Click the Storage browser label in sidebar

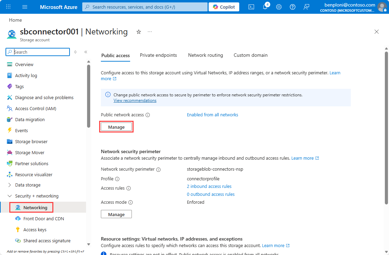click(x=31, y=142)
